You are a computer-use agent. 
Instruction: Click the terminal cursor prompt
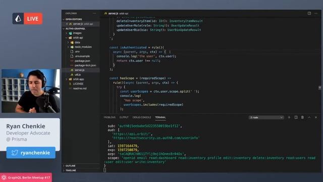[105, 170]
